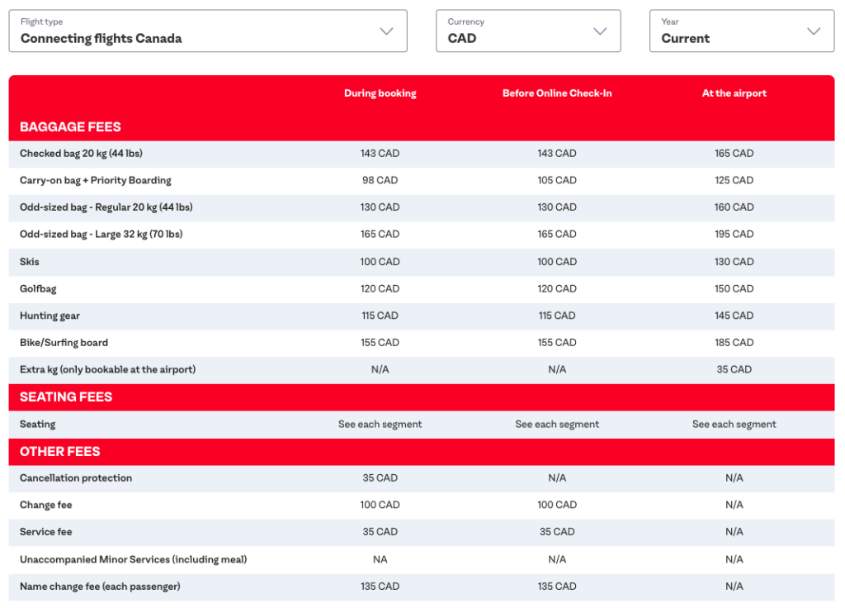Select the Cancellation protection row label
The width and height of the screenshot is (845, 608).
[x=76, y=478]
